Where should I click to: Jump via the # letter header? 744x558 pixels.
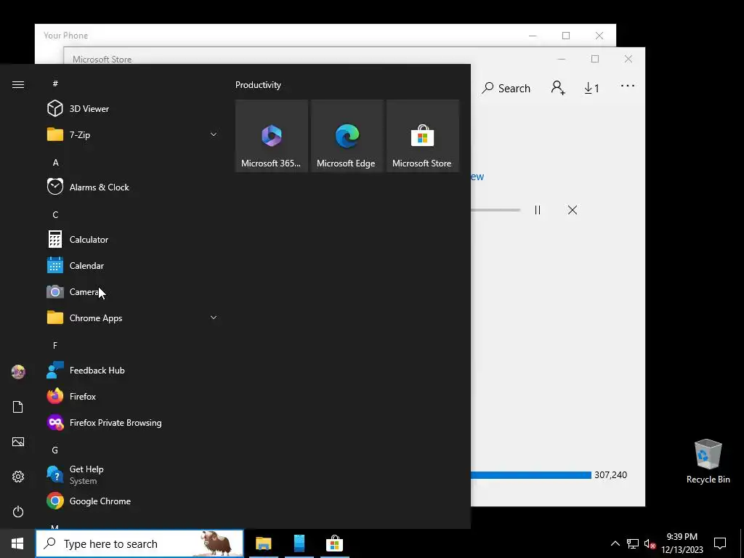(55, 84)
